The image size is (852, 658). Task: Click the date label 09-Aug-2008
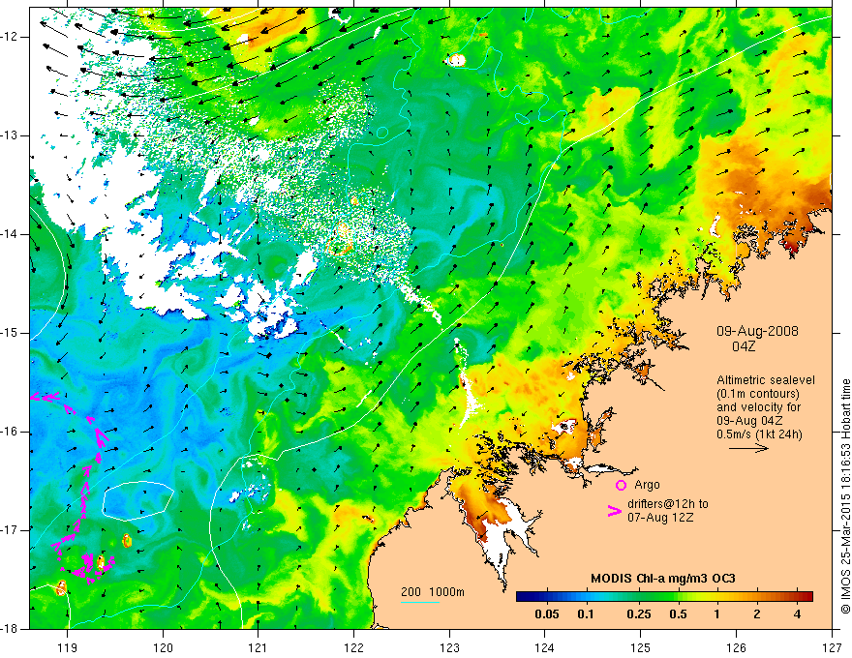[x=757, y=331]
